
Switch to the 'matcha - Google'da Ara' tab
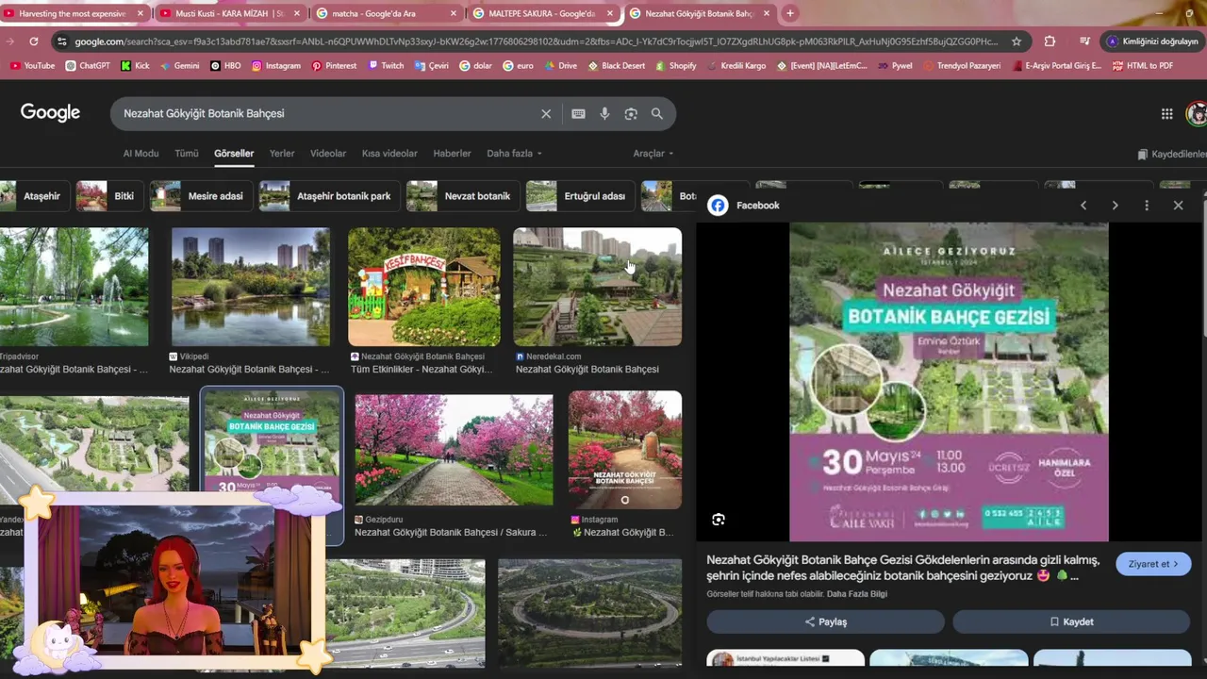[x=385, y=13]
